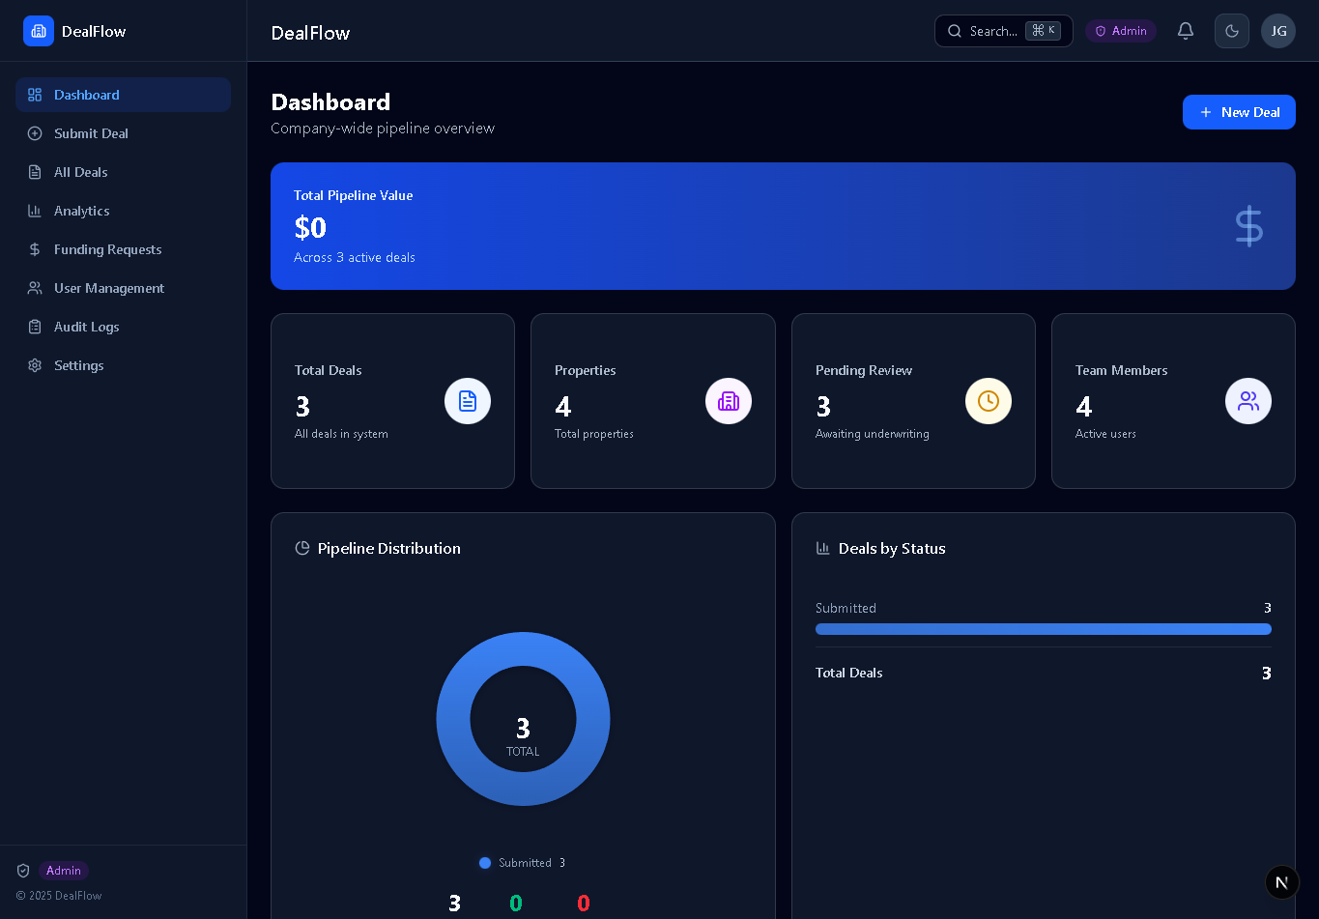The height and width of the screenshot is (919, 1319).
Task: Open the JG profile menu
Action: (x=1278, y=30)
